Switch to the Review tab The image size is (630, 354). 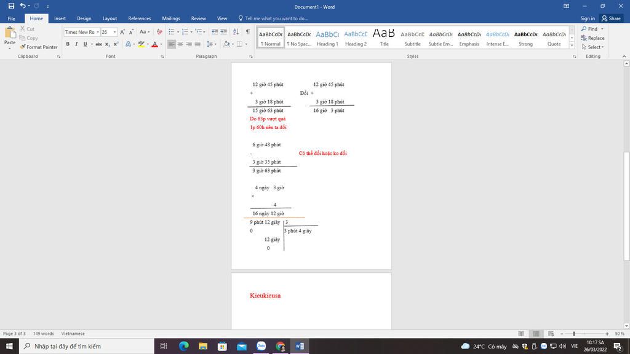199,18
